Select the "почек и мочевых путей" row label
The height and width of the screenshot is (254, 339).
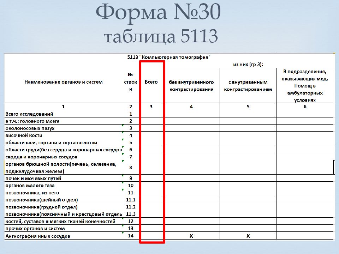(33, 179)
